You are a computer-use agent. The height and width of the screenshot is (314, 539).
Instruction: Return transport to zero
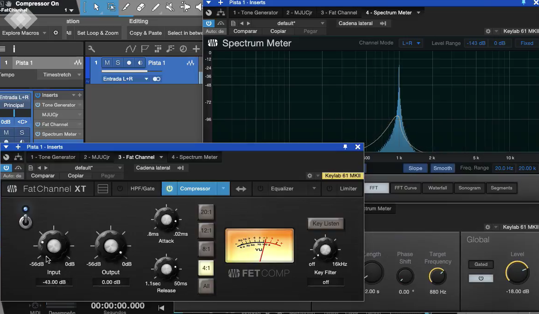point(161,308)
